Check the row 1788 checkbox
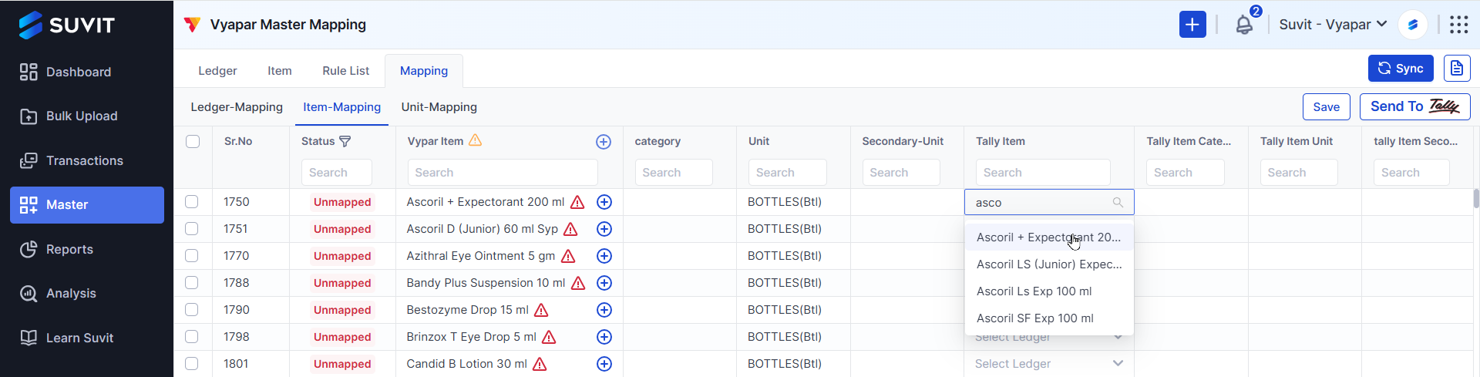1480x377 pixels. [192, 283]
